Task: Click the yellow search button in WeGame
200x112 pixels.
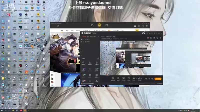Action: click(137, 30)
